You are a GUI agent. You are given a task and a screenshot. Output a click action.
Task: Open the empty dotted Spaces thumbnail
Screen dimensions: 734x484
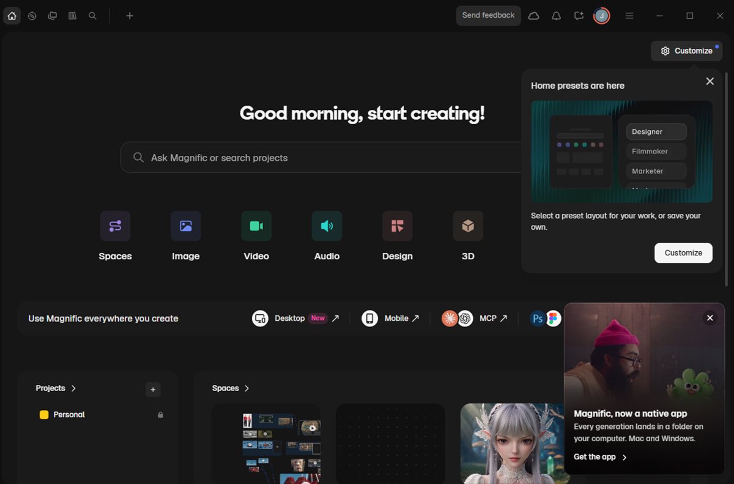390,444
